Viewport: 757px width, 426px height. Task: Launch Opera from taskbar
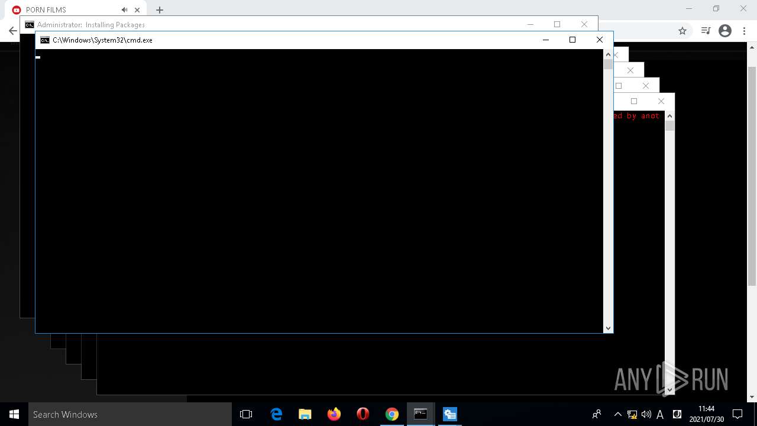363,414
